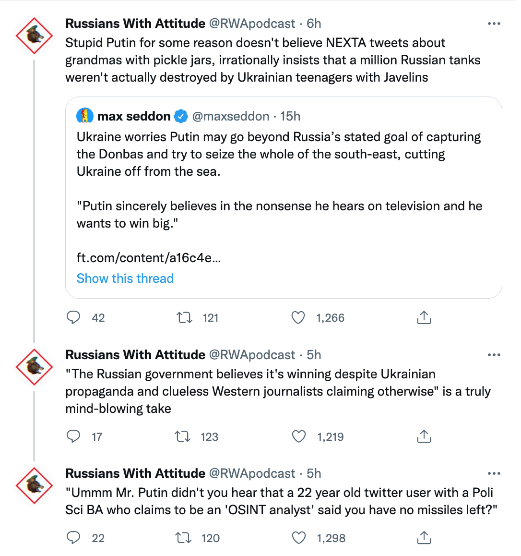
Task: Open max seddon's profile from quoted tweet
Action: pos(134,116)
